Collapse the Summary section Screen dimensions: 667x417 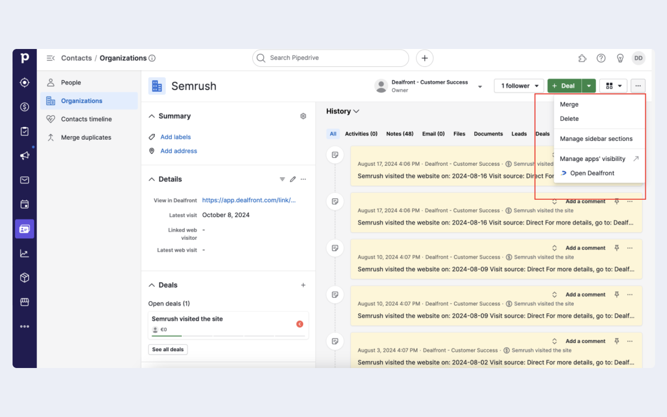coord(152,116)
